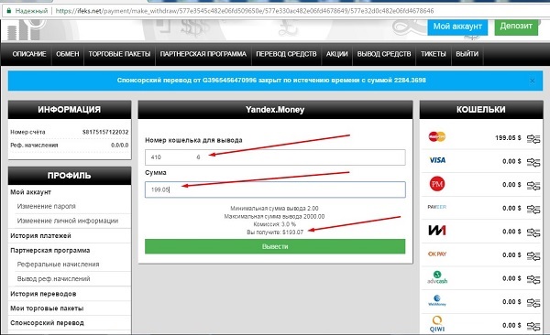Click the Payeer wallet logo
The width and height of the screenshot is (550, 335).
tap(437, 207)
